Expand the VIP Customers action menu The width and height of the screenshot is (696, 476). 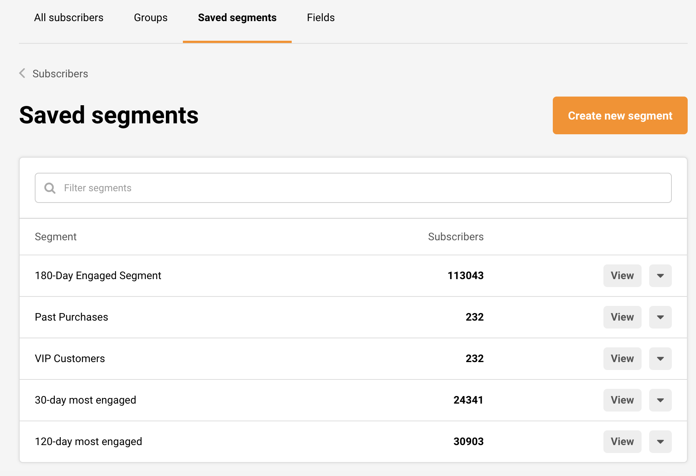(x=660, y=359)
